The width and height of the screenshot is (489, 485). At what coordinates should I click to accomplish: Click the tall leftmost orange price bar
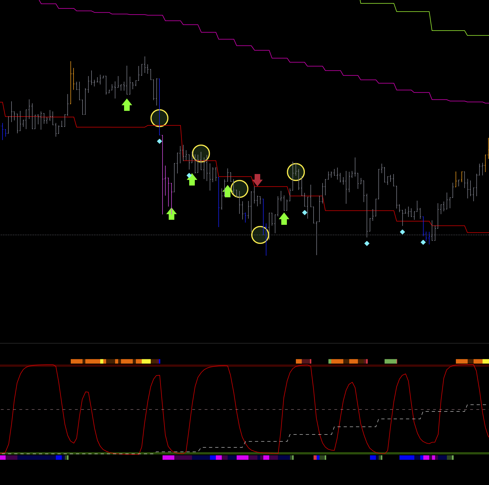pos(71,83)
